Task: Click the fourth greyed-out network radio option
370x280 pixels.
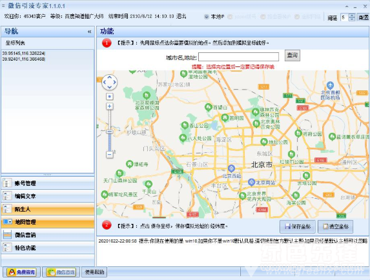Action: tap(297, 17)
